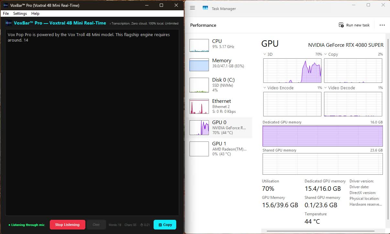Open the Help menu in VoxBar
This screenshot has width=390, height=234.
[x=35, y=14]
